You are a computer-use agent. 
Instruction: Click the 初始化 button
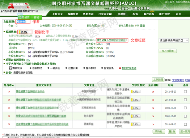point(159,131)
